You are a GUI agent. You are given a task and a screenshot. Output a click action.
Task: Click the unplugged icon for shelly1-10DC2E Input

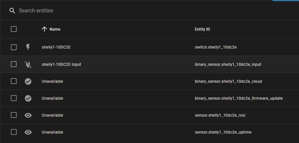click(28, 64)
